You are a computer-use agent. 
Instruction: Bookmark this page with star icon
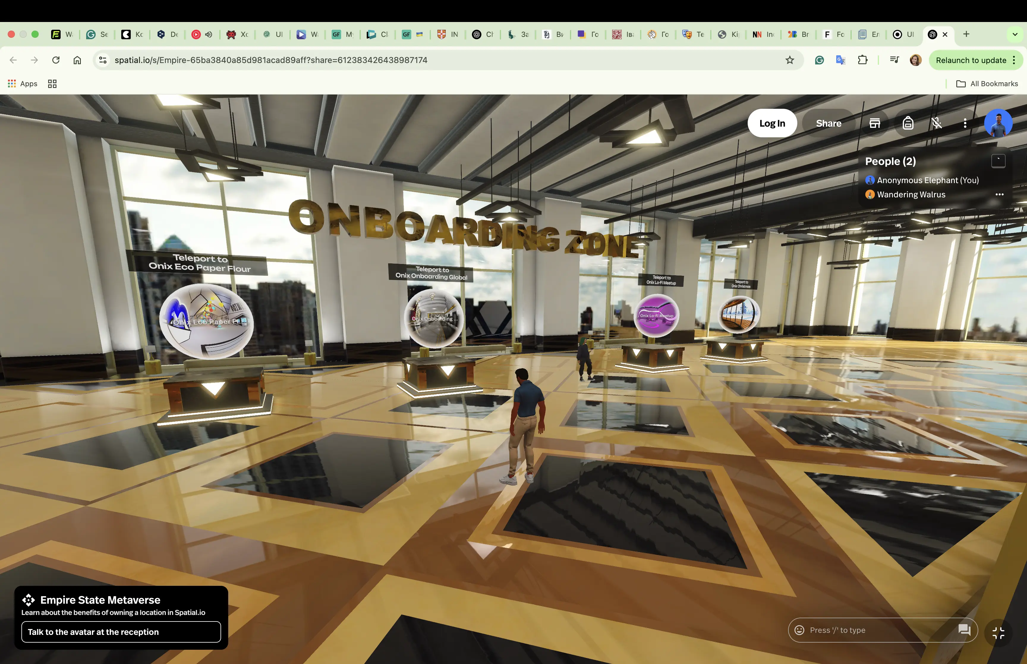[x=790, y=60]
